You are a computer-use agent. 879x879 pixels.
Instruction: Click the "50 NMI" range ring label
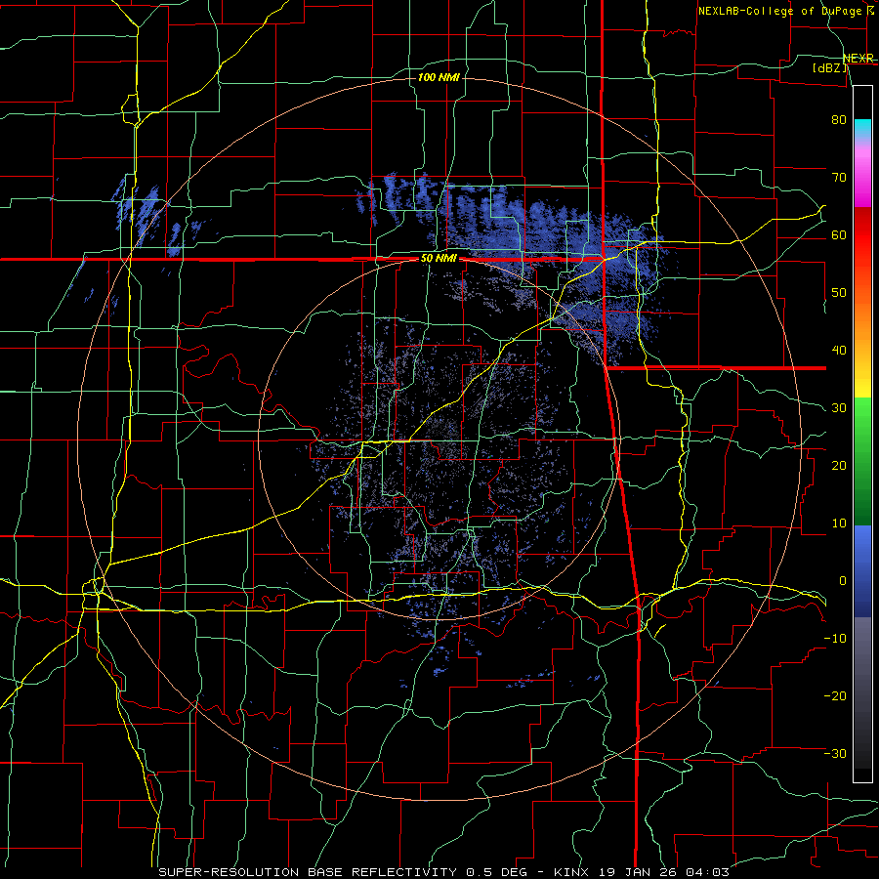click(x=439, y=259)
